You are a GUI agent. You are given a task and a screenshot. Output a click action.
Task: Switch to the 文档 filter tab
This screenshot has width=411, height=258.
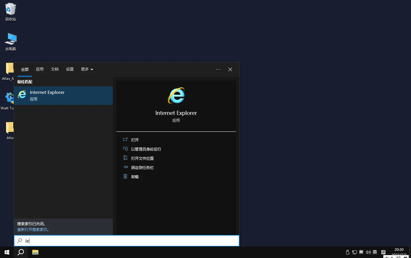[x=55, y=69]
